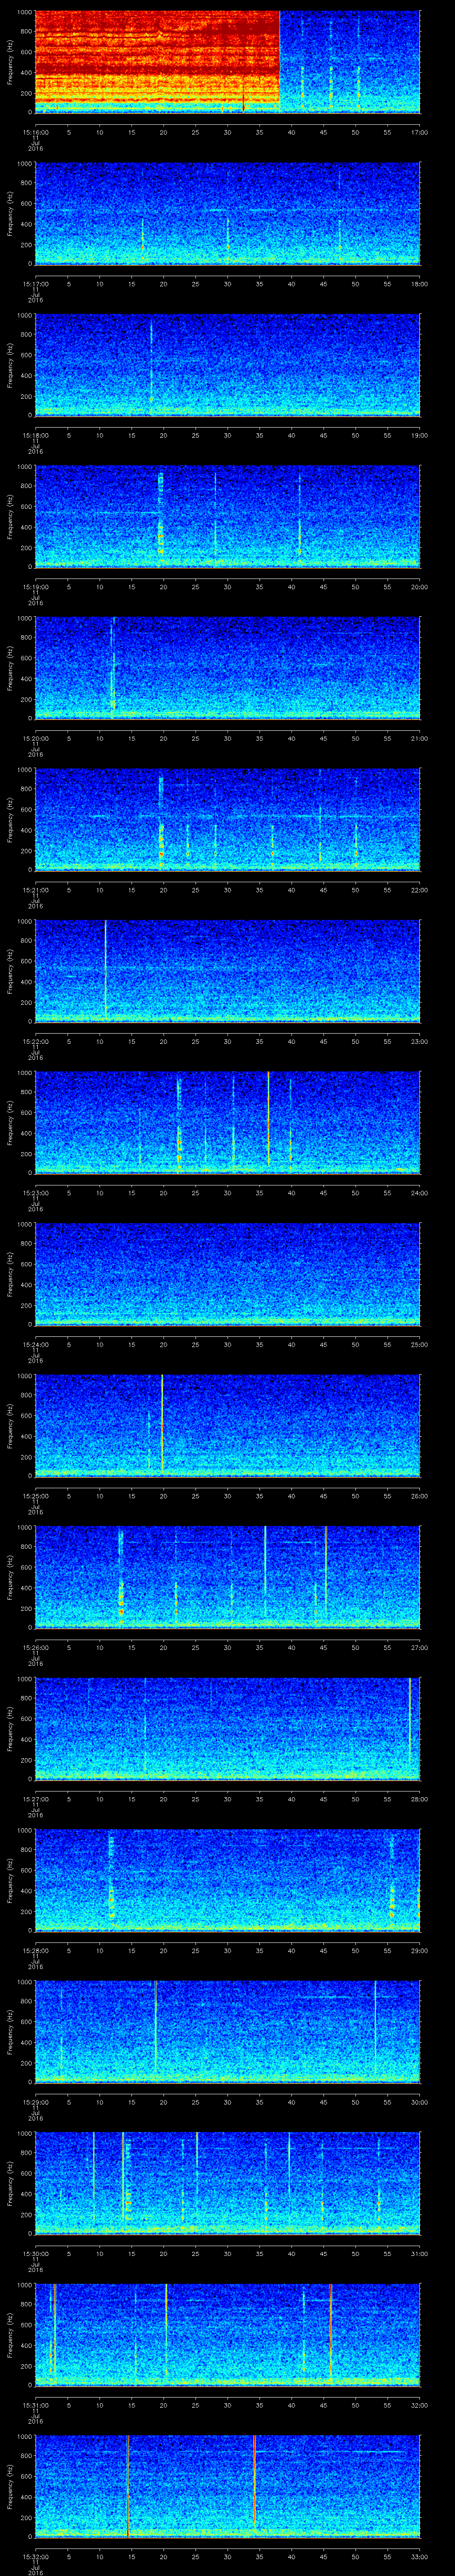Click the 20:00 end time label
This screenshot has height=2576, width=455.
[x=420, y=587]
